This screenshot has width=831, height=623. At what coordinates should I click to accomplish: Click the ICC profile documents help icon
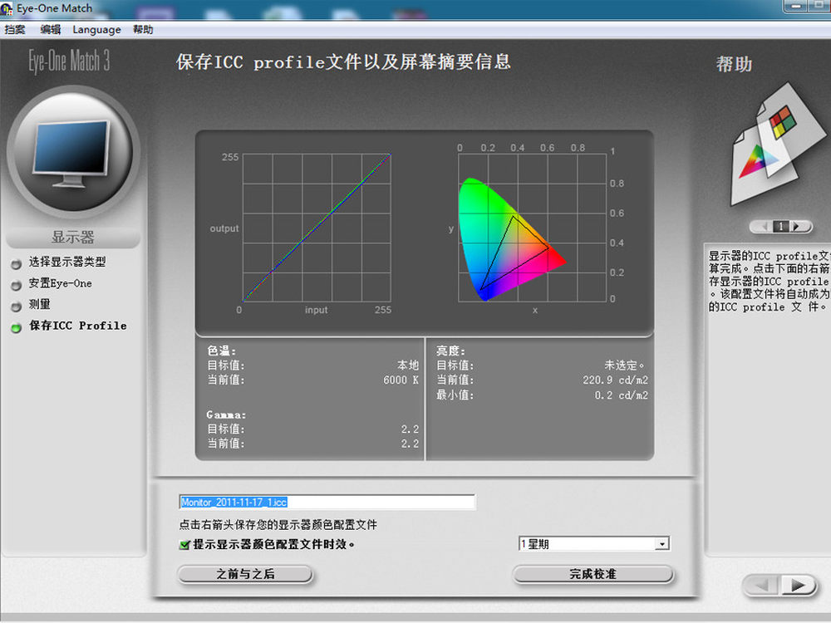pyautogui.click(x=778, y=144)
